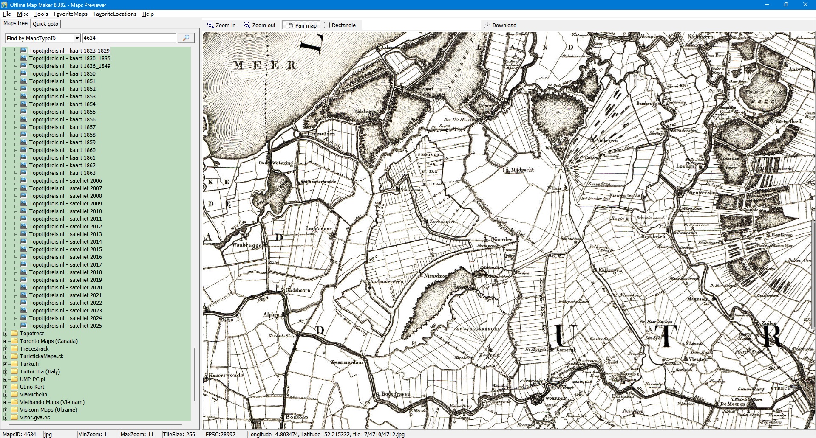Open the Help menu
The image size is (816, 438).
148,14
